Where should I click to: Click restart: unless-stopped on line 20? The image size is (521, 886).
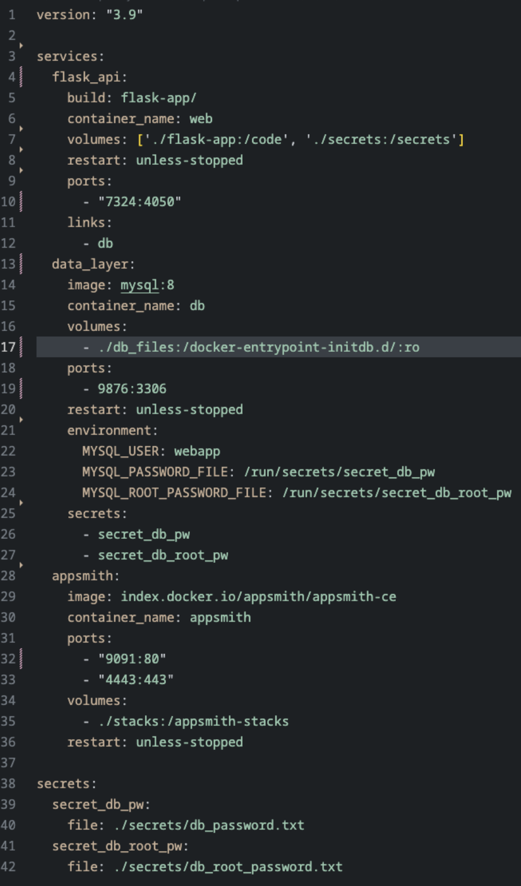[155, 409]
